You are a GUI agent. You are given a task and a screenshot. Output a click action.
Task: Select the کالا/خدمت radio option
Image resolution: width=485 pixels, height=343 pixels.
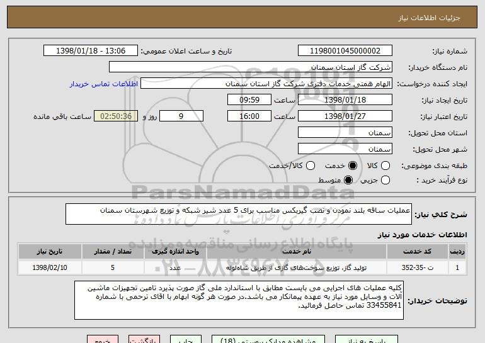tap(311, 166)
